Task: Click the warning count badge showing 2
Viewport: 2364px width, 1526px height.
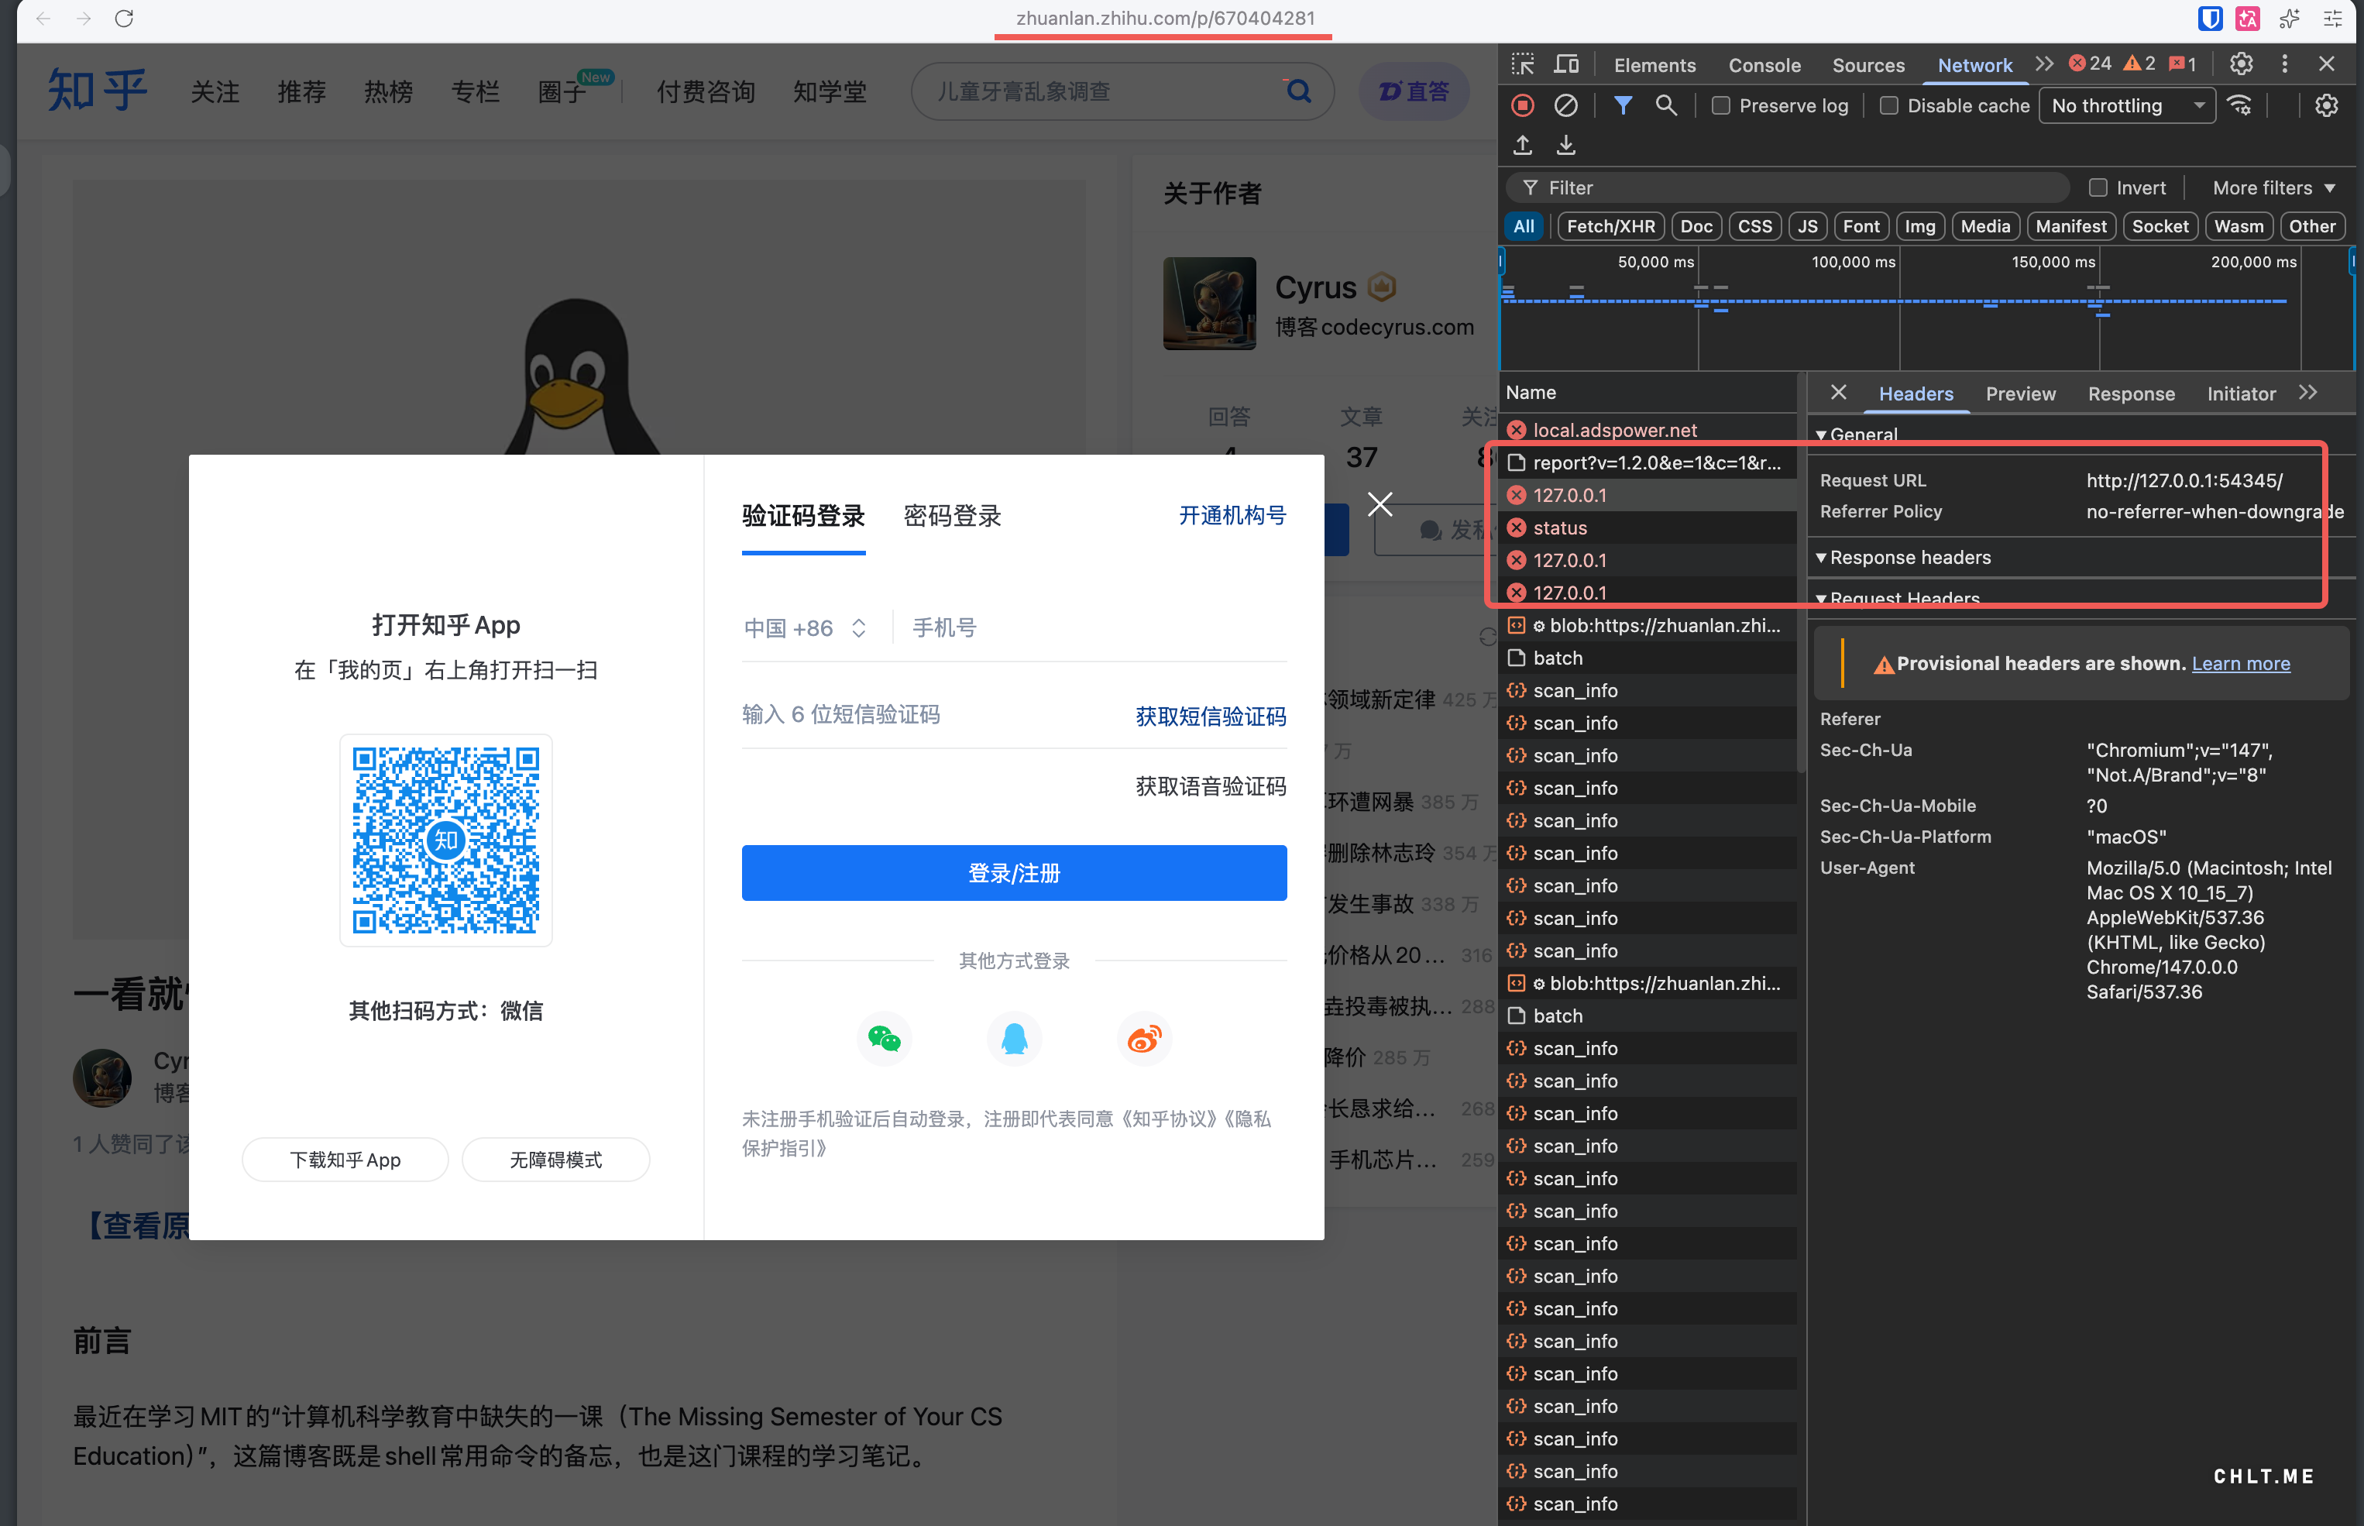Action: 2140,64
